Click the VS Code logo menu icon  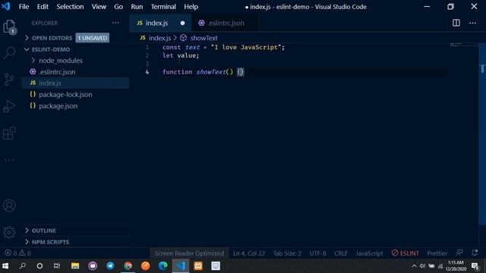point(6,7)
